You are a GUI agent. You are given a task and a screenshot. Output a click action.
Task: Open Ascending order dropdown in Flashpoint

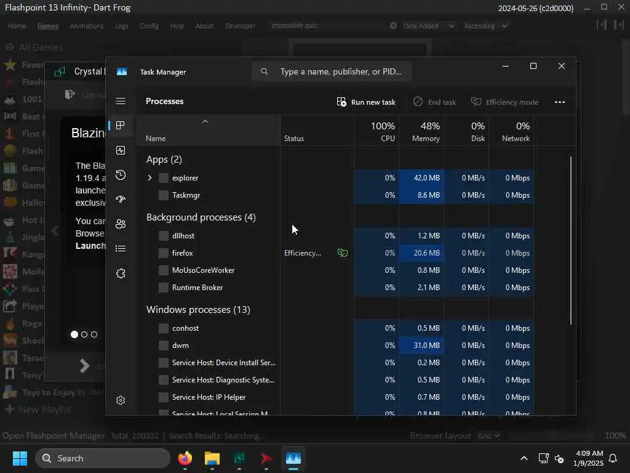[485, 26]
